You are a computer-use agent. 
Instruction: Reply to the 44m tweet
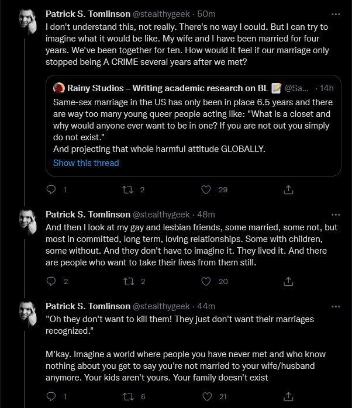pyautogui.click(x=51, y=396)
